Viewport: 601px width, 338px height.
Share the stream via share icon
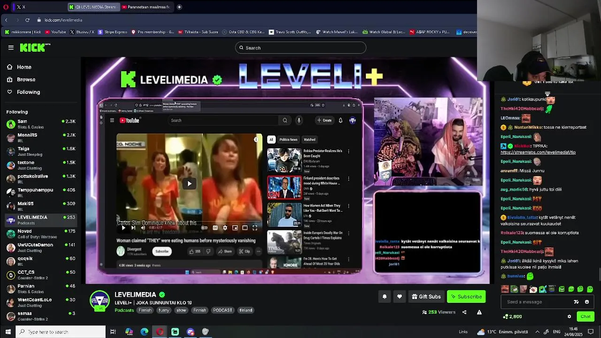pos(464,312)
